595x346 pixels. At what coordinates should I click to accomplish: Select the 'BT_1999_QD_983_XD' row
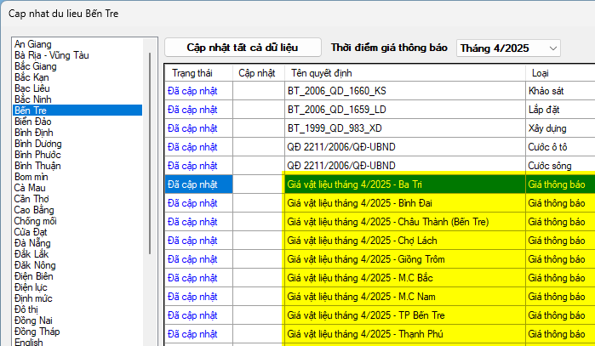[405, 128]
